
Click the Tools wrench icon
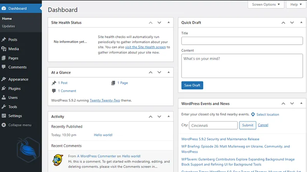(x=4, y=107)
